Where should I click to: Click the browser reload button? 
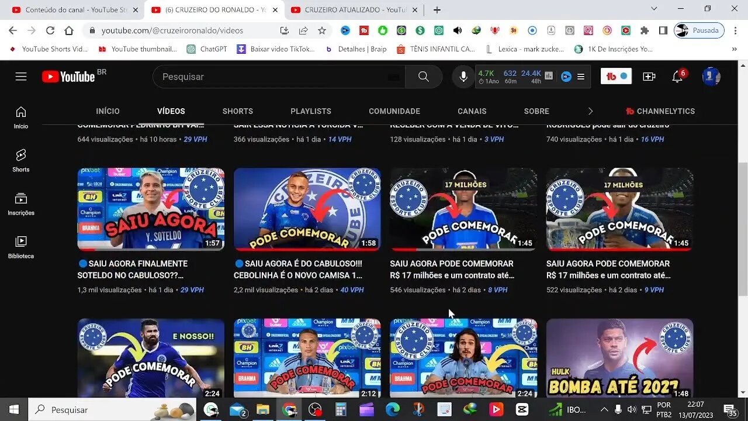point(50,30)
